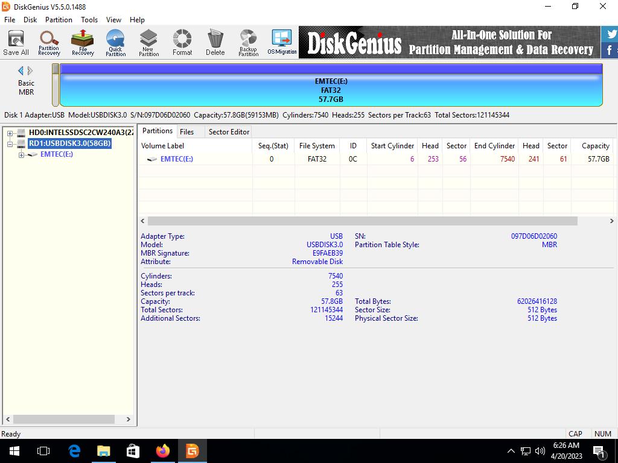Screen dimensions: 618x463
Task: Open the Partition menu
Action: tap(59, 19)
